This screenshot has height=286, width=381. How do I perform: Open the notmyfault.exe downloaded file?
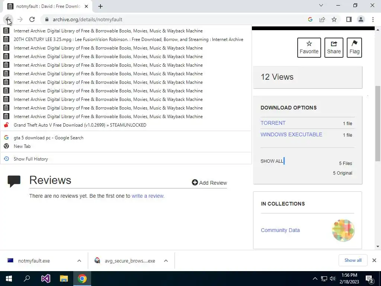(x=34, y=261)
